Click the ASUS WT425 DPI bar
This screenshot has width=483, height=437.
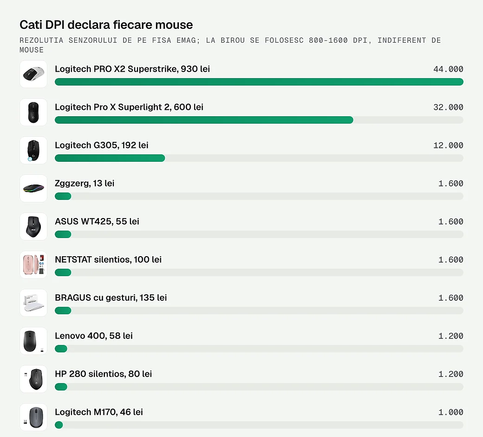coord(259,234)
